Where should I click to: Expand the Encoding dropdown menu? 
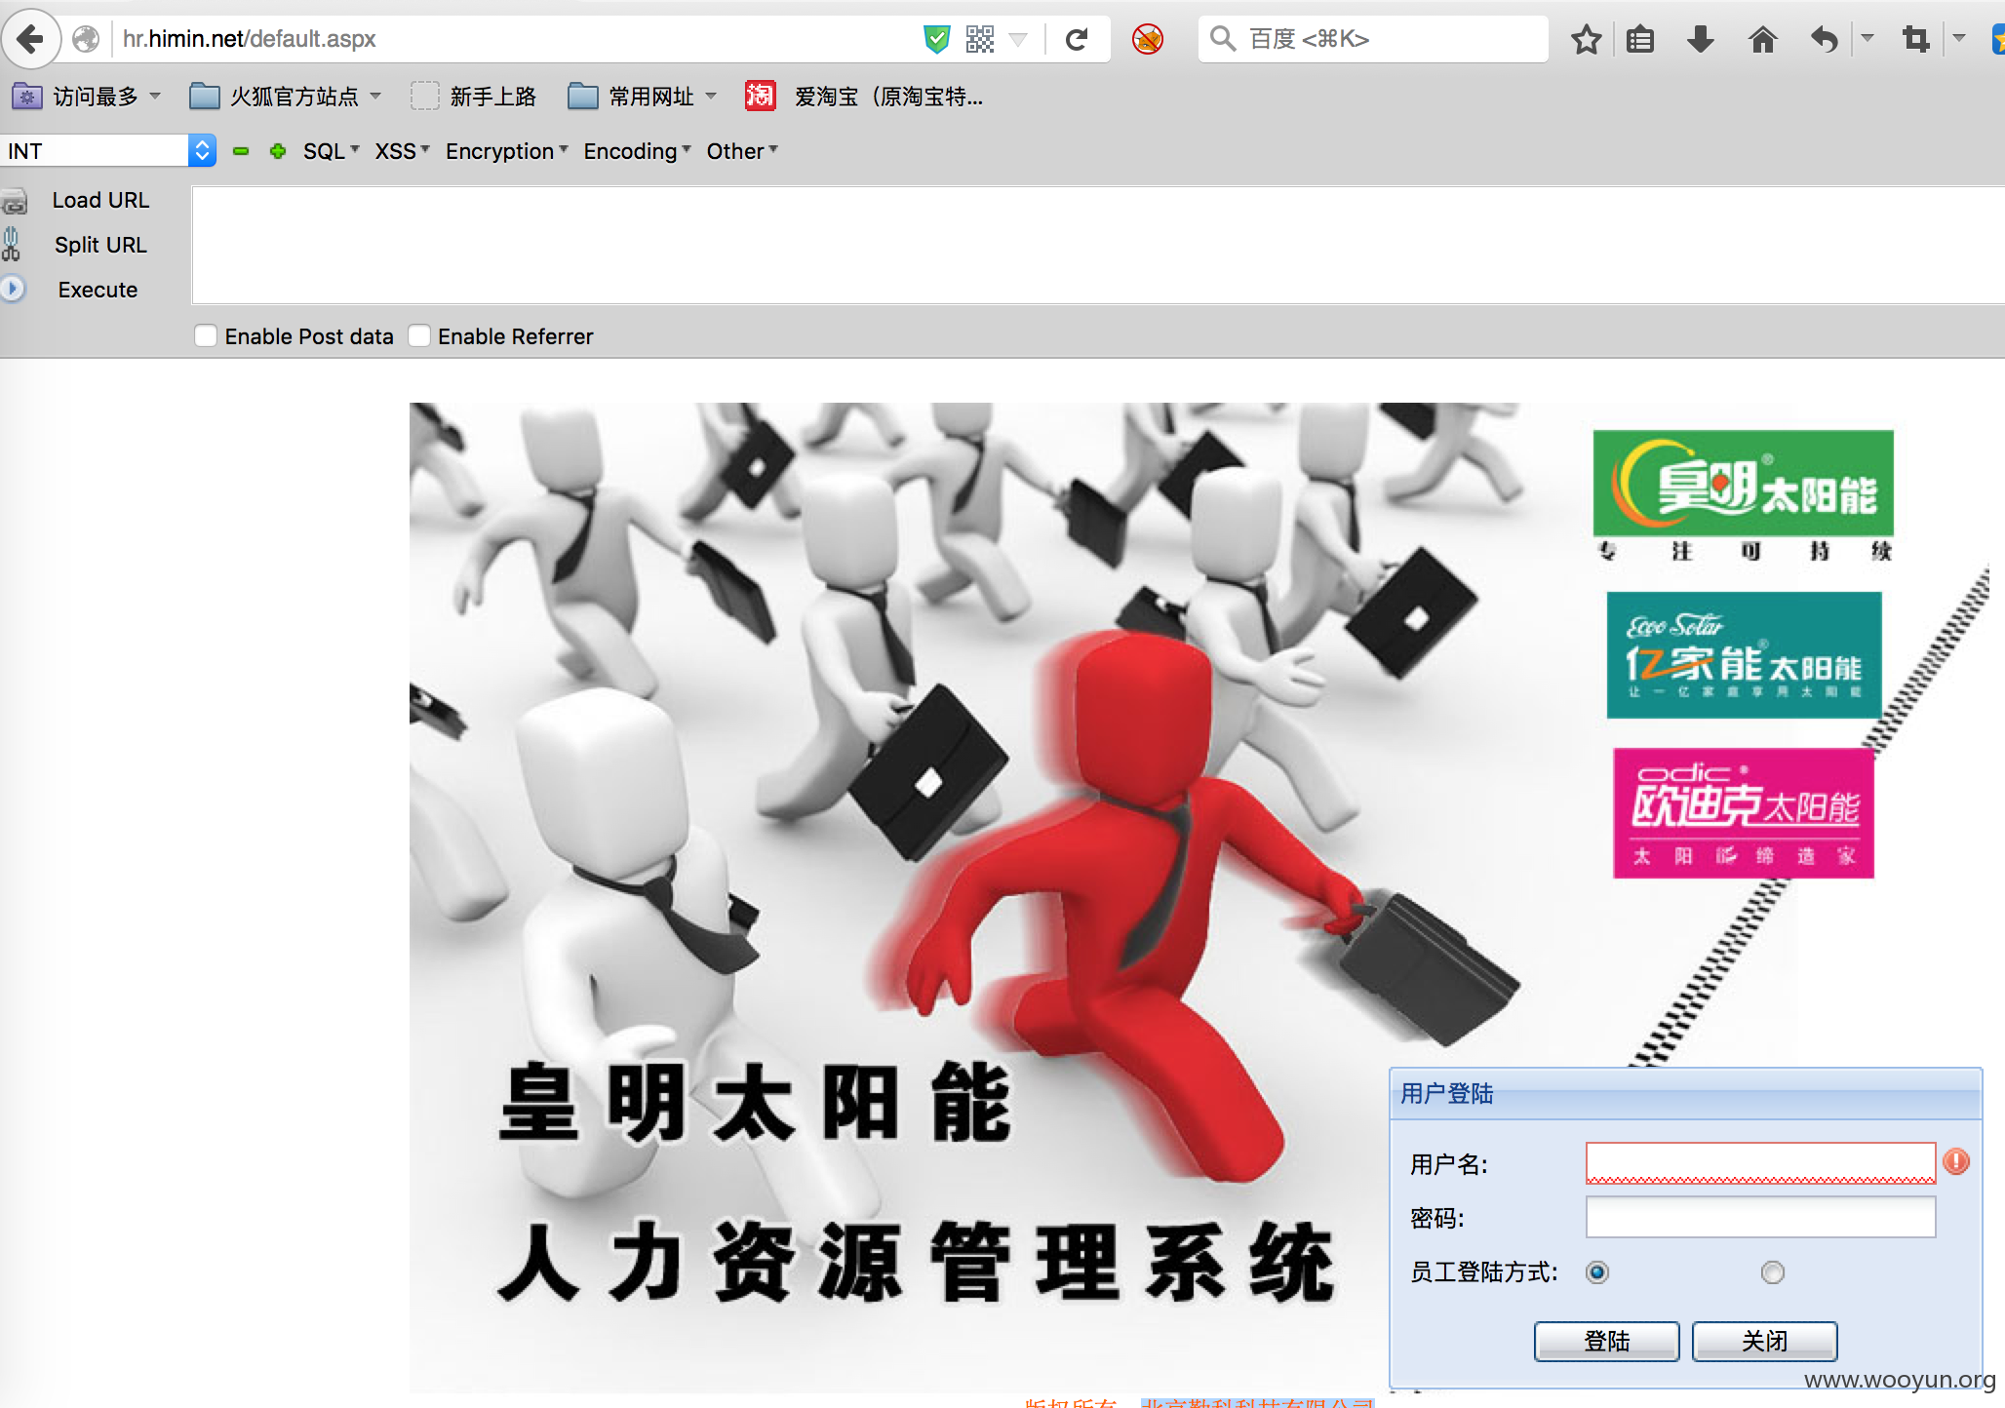[x=638, y=151]
